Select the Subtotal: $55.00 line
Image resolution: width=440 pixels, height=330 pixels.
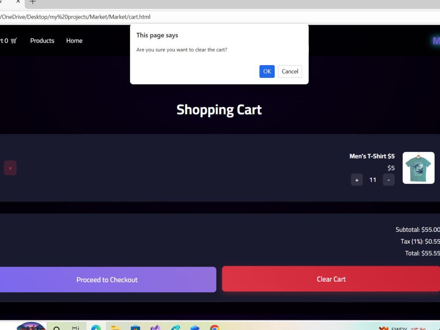pyautogui.click(x=418, y=230)
